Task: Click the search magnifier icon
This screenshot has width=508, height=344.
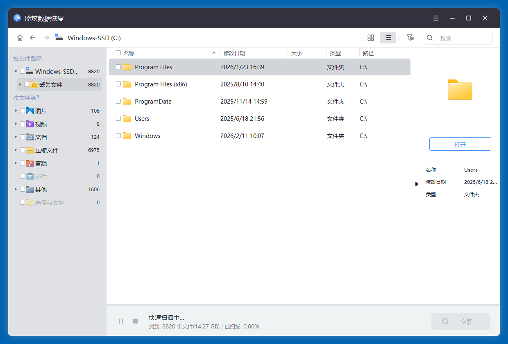Action: pos(429,37)
